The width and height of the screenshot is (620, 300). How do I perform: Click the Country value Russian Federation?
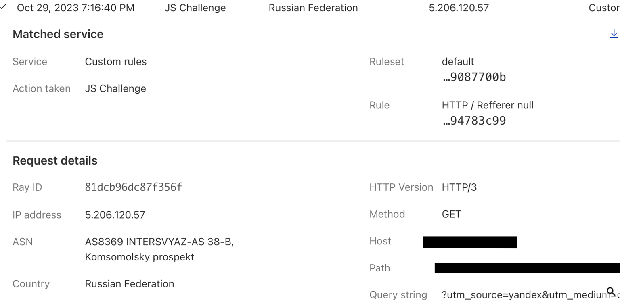130,284
